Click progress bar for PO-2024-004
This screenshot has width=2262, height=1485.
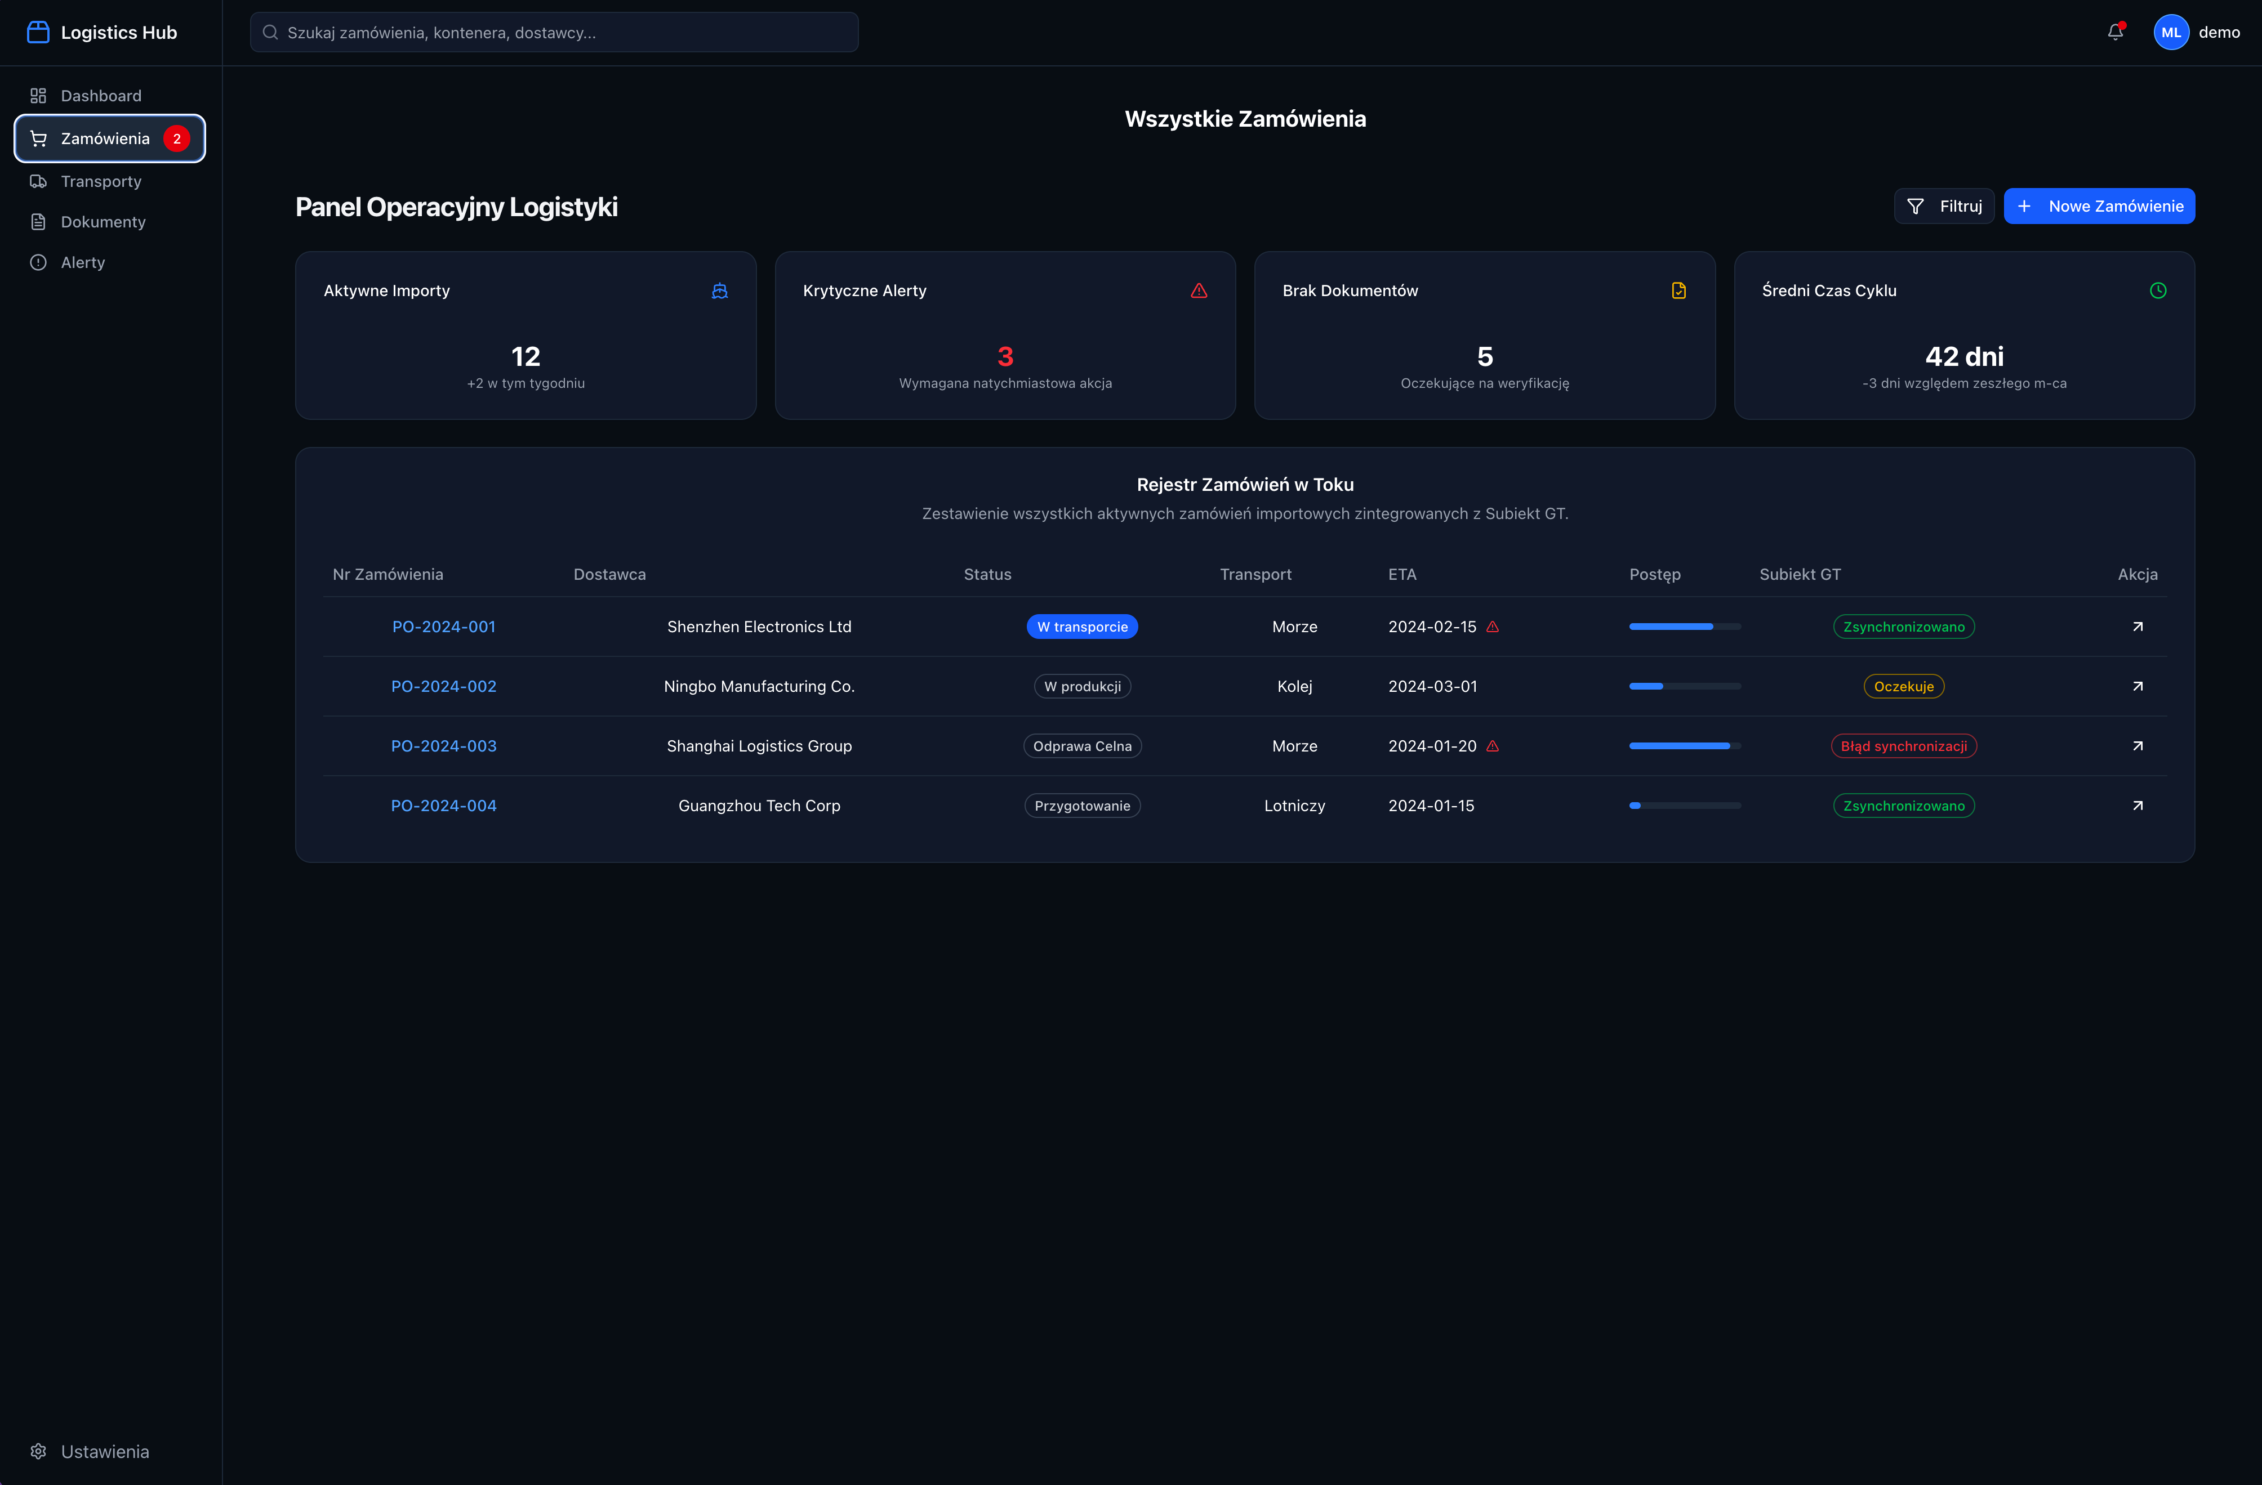click(x=1685, y=806)
